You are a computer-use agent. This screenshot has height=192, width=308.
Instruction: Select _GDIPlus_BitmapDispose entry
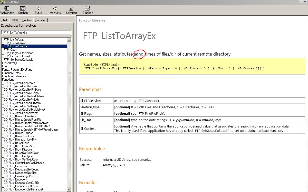pyautogui.click(x=17, y=133)
